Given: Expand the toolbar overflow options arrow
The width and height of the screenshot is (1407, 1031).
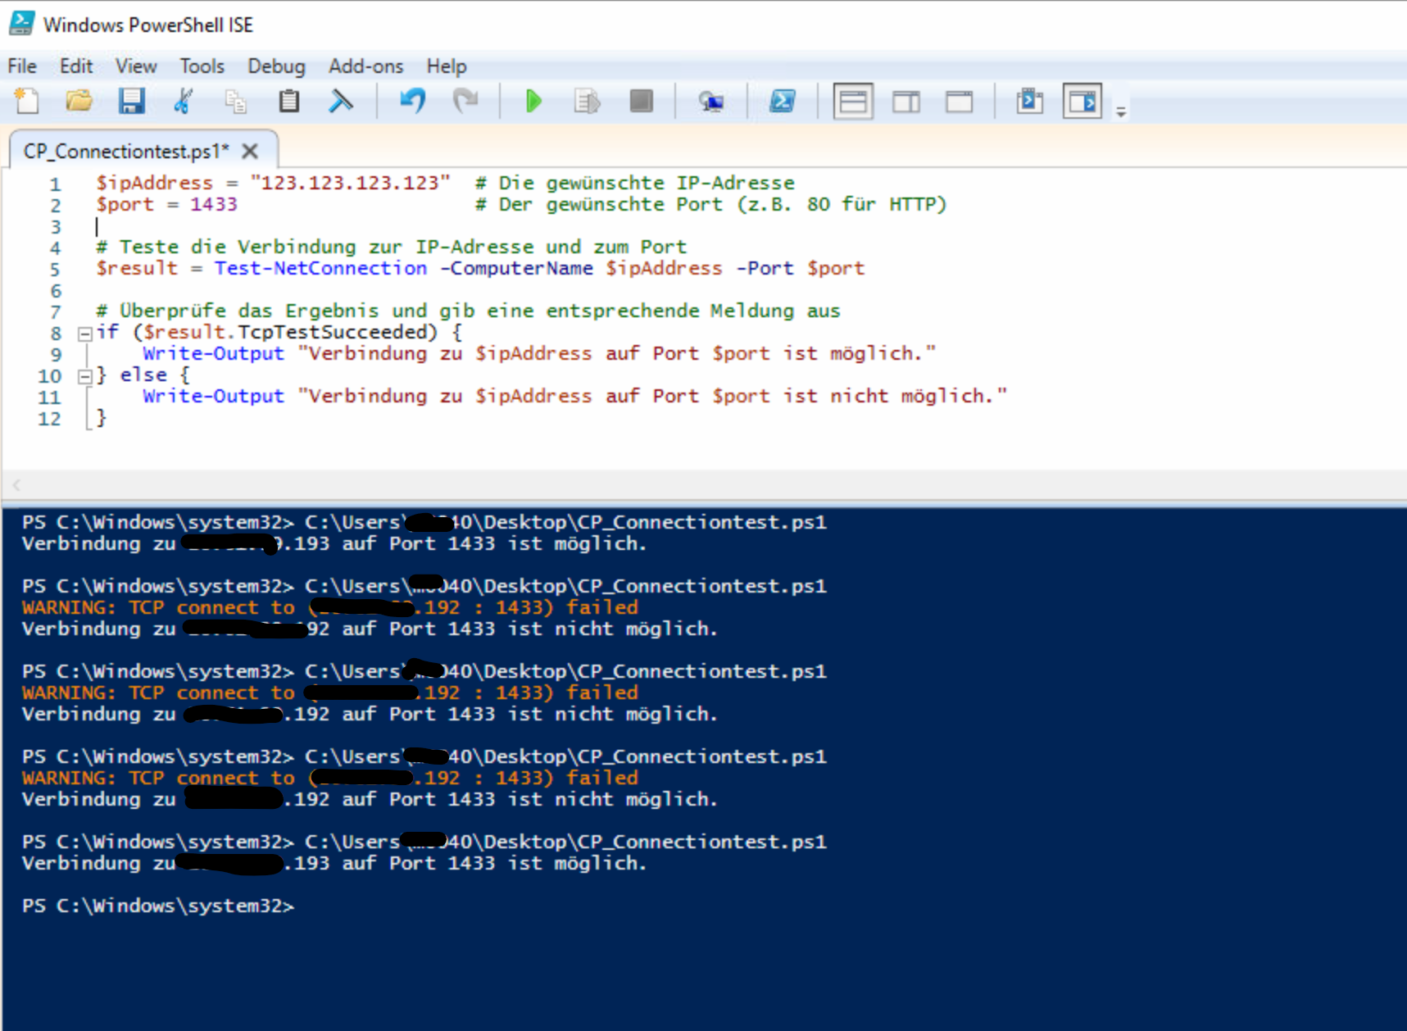Looking at the screenshot, I should click(1120, 111).
